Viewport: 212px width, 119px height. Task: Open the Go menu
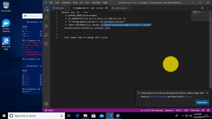pyautogui.click(x=81, y=3)
